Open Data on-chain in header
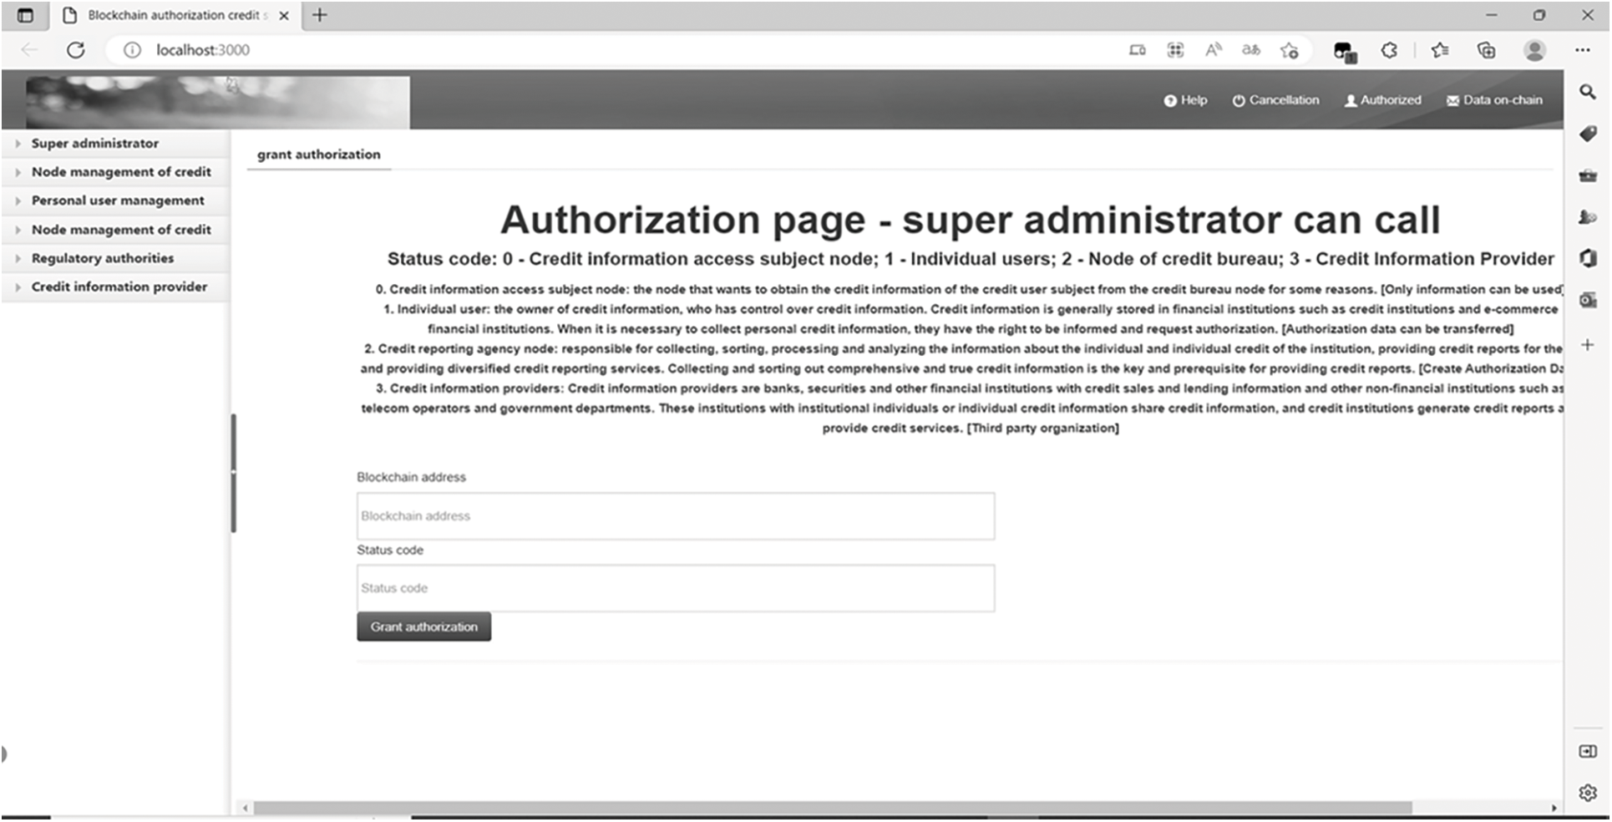This screenshot has height=822, width=1612. pos(1494,100)
